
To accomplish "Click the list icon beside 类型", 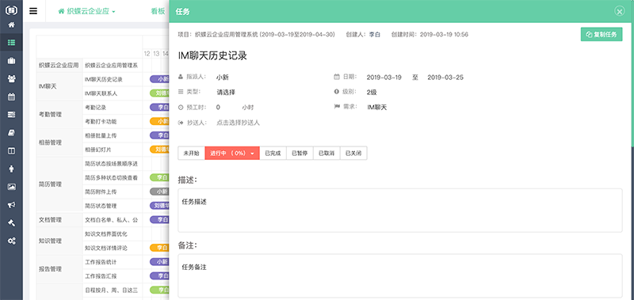I will (181, 92).
